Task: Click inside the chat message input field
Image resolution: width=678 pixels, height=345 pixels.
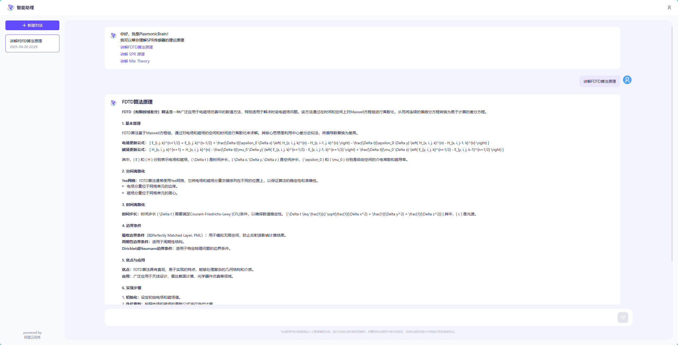Action: tap(359, 318)
